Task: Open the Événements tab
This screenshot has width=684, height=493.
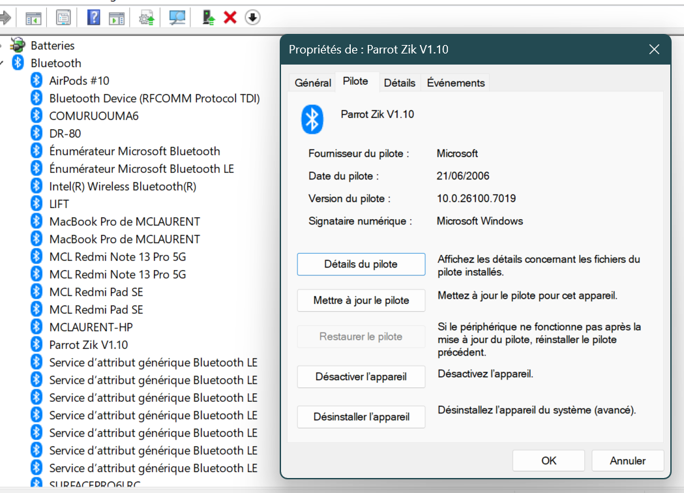Action: 456,83
